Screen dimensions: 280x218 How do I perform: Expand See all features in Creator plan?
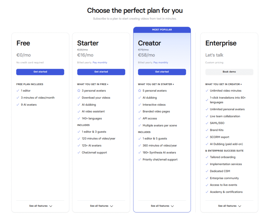(162, 206)
